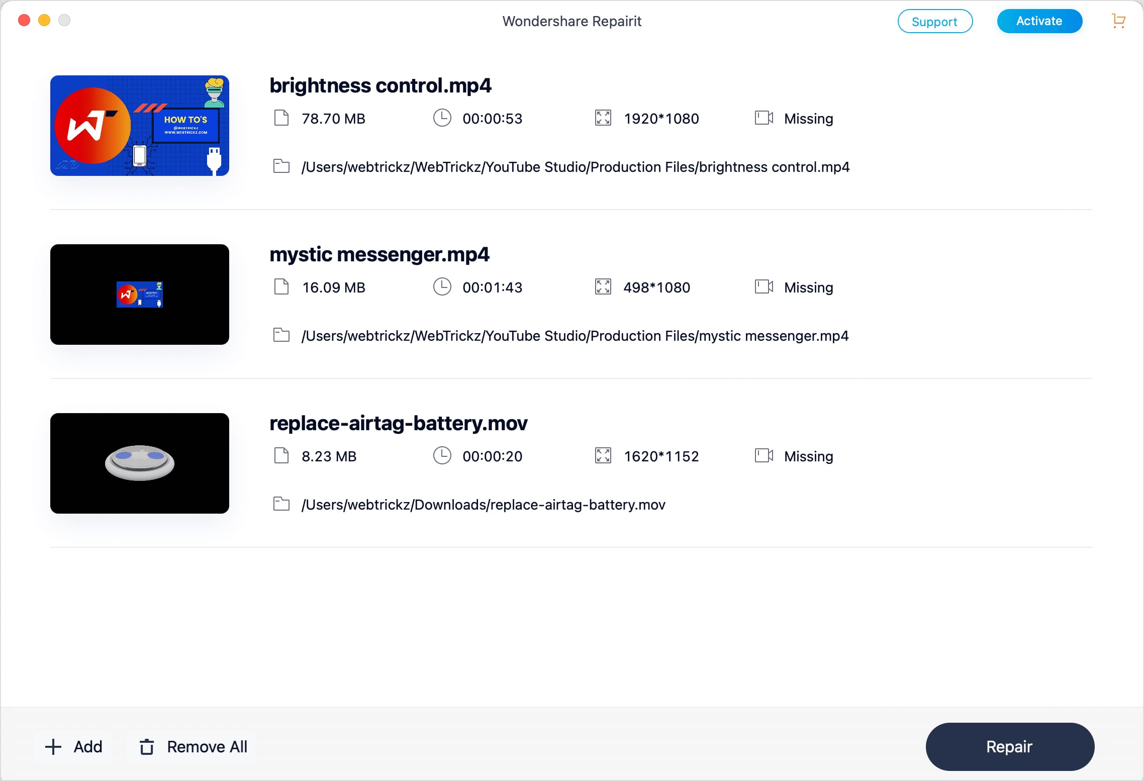Click the resolution icon next to 1920*1080
Viewport: 1144px width, 781px height.
[603, 118]
